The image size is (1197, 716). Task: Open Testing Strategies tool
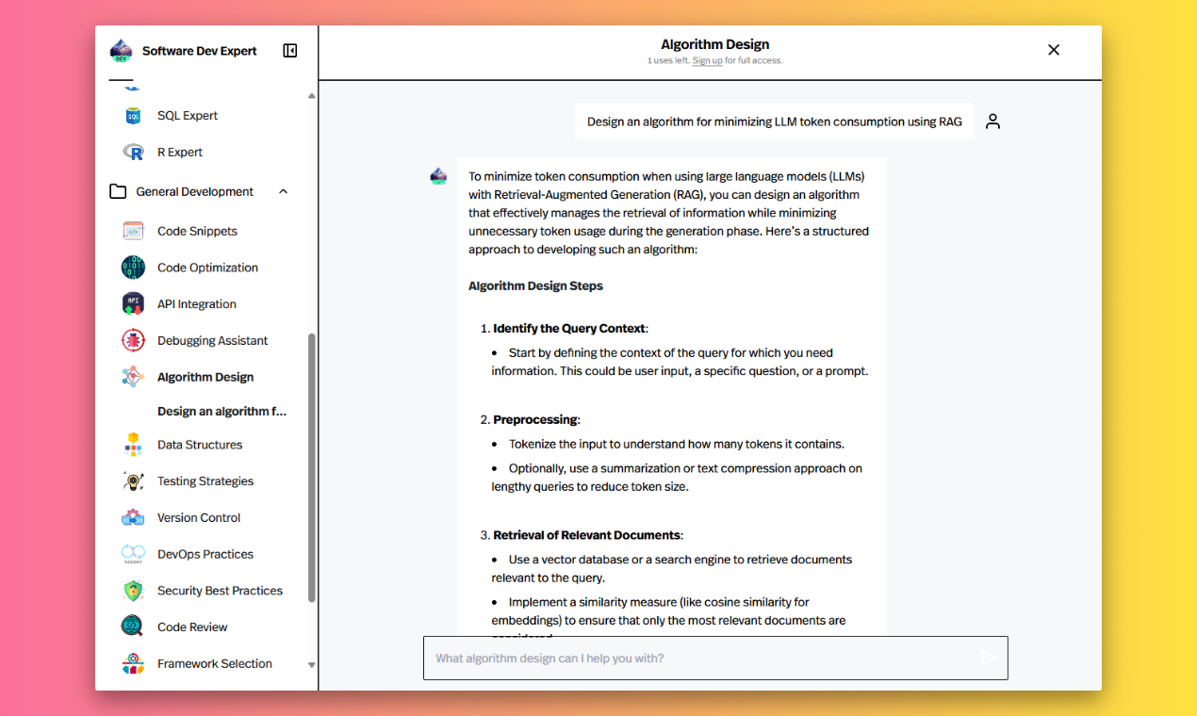(205, 481)
